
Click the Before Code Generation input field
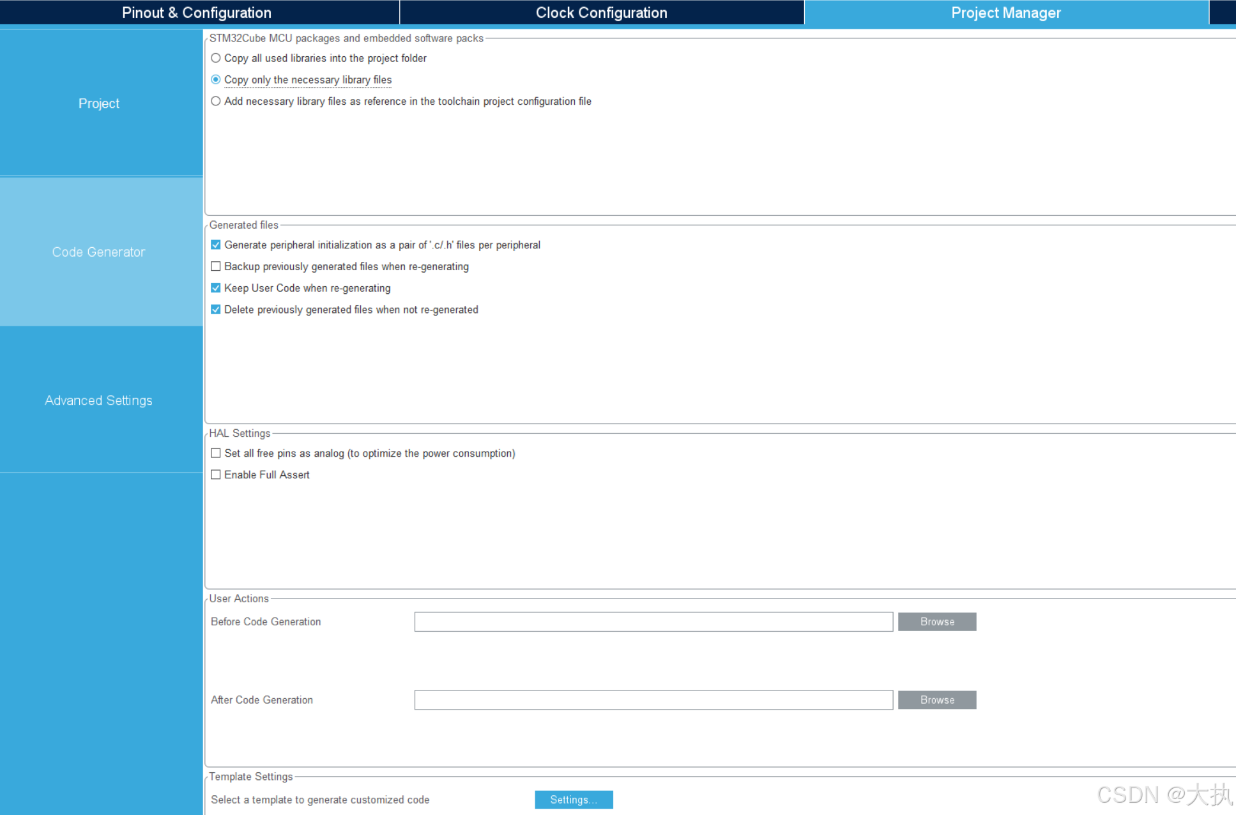coord(653,621)
